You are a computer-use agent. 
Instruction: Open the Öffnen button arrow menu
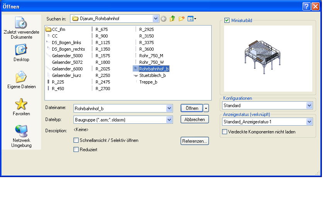tap(206, 108)
